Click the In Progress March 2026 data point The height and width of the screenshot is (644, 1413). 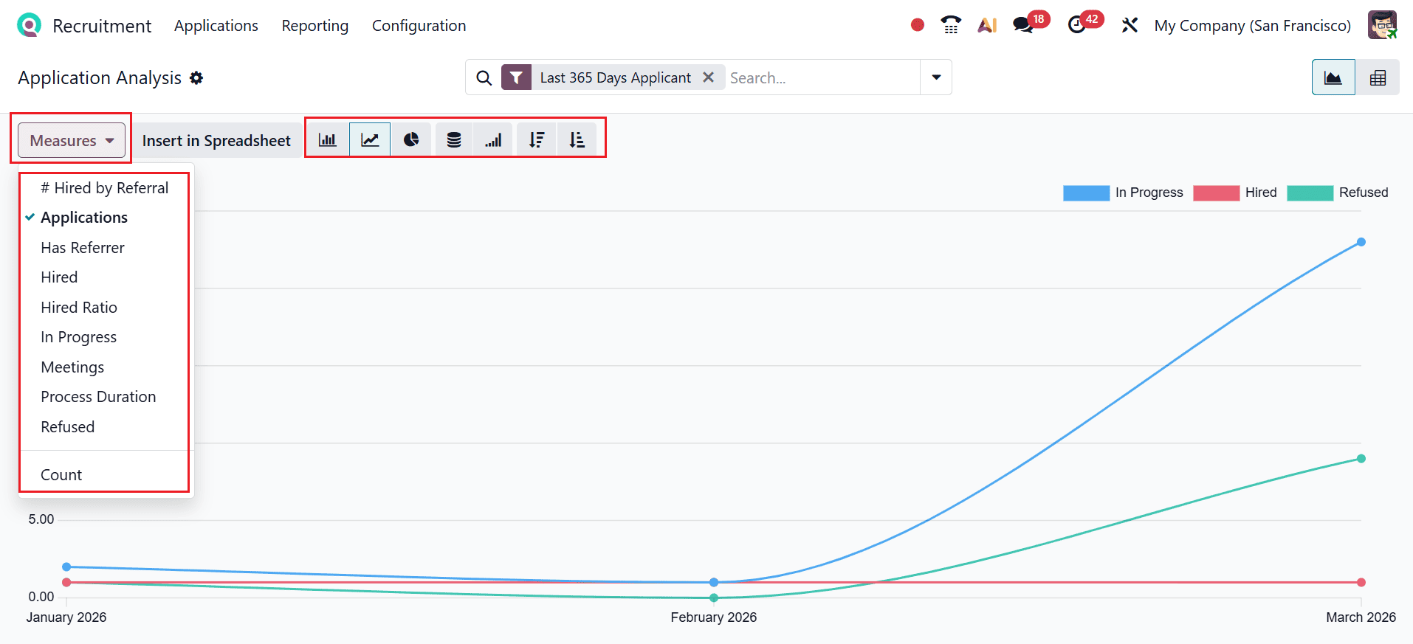[x=1361, y=242]
